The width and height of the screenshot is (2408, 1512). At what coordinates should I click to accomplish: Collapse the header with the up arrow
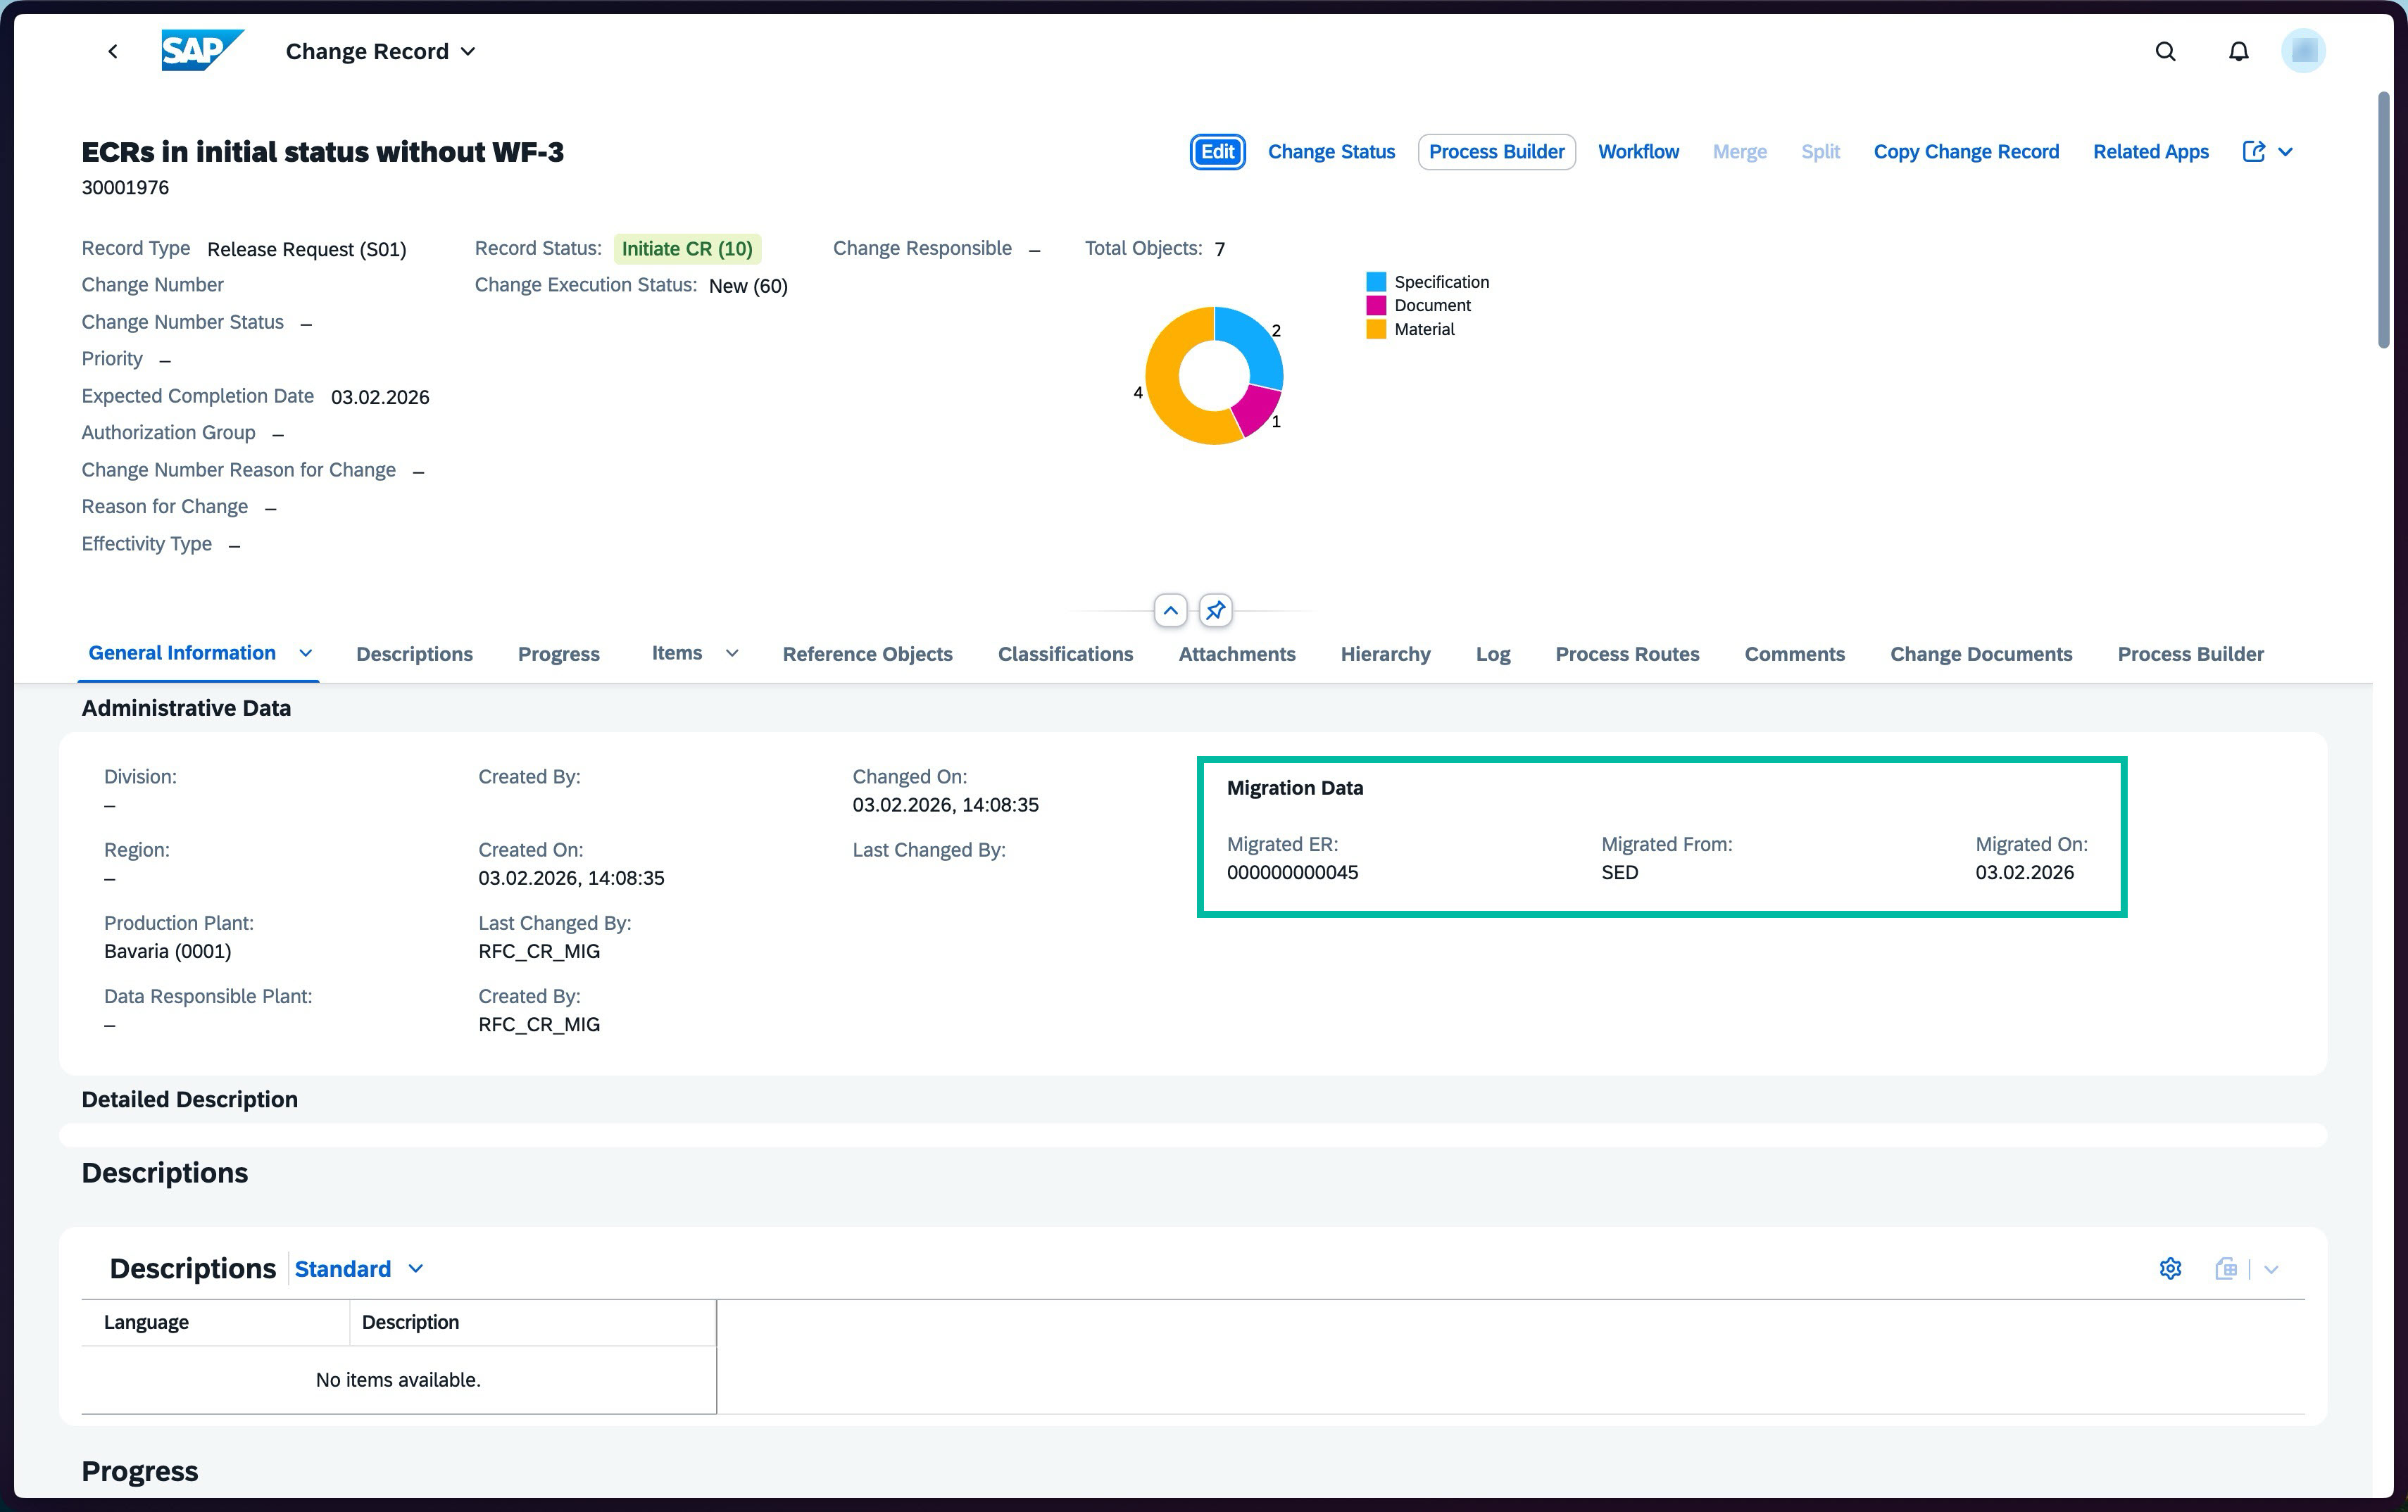tap(1170, 610)
